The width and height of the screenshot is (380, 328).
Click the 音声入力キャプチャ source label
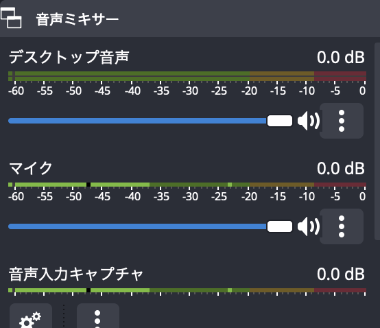tap(76, 274)
